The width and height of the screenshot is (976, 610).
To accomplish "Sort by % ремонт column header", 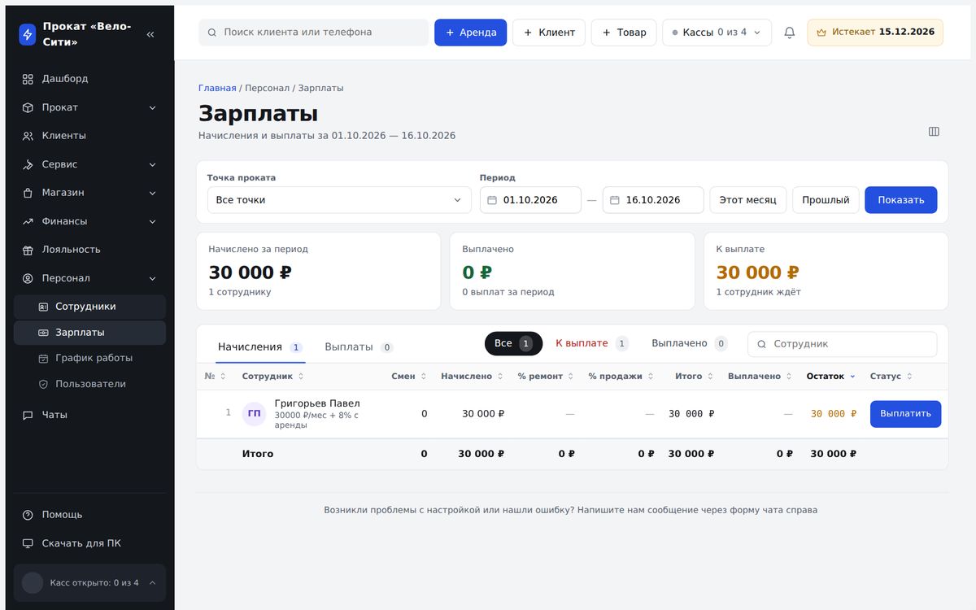I will [546, 377].
